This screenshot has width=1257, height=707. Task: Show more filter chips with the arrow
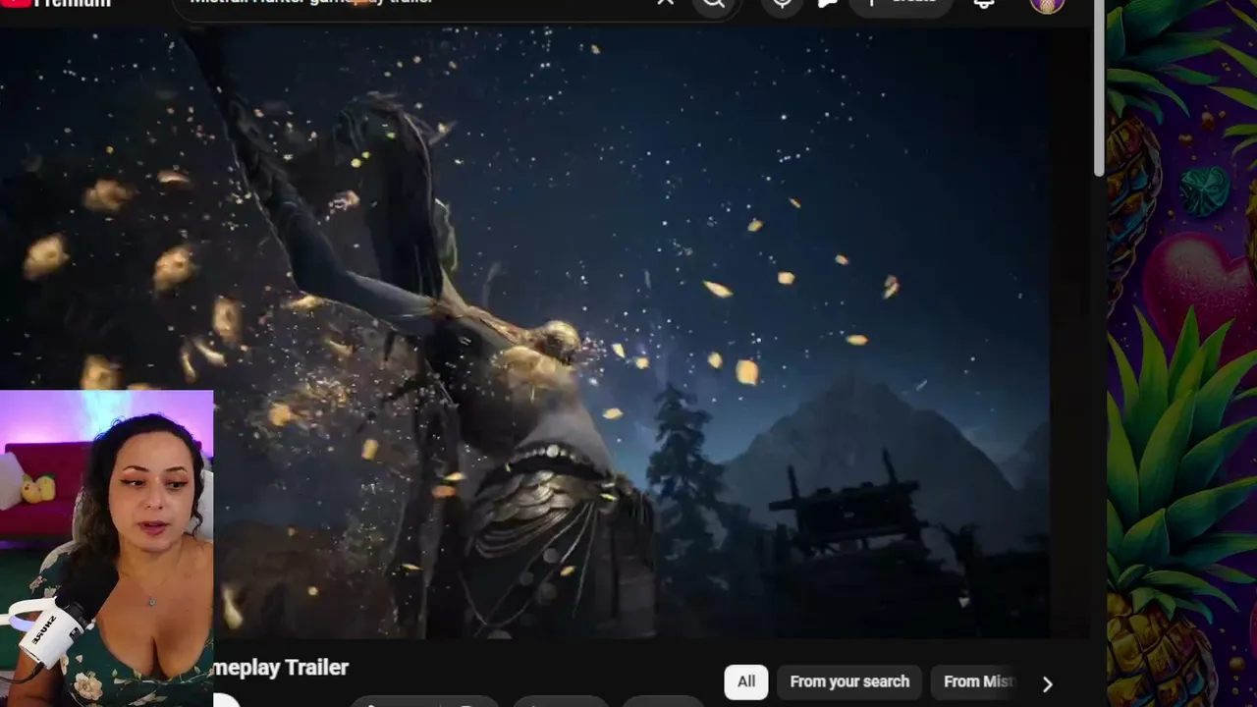click(1047, 684)
